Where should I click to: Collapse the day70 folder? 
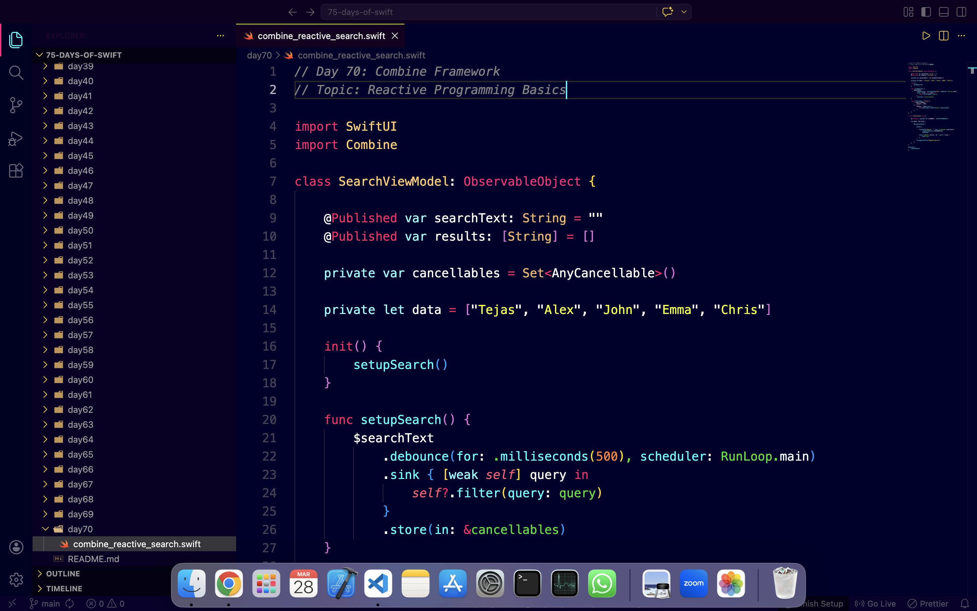tap(80, 529)
